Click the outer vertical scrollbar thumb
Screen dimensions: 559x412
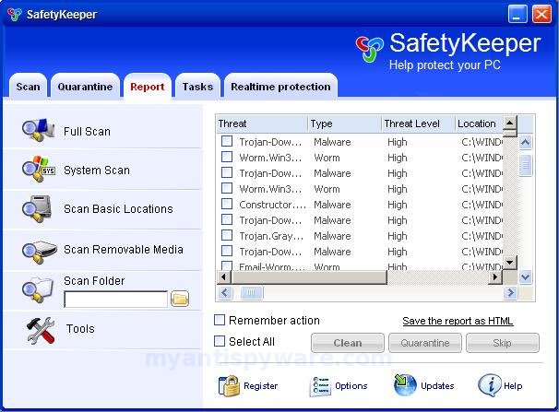coord(526,165)
